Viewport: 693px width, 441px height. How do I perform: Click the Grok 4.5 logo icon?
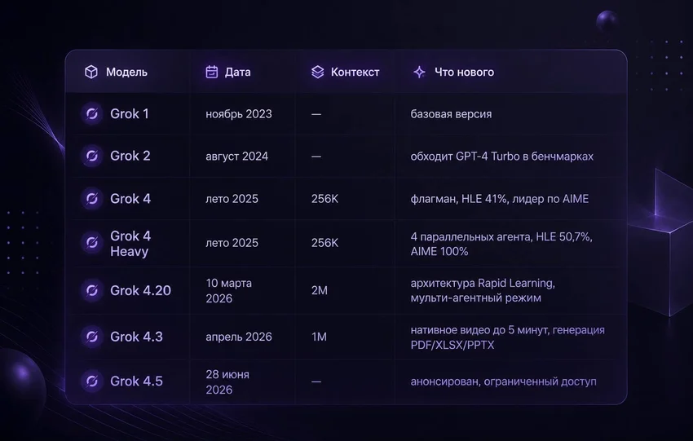point(92,381)
